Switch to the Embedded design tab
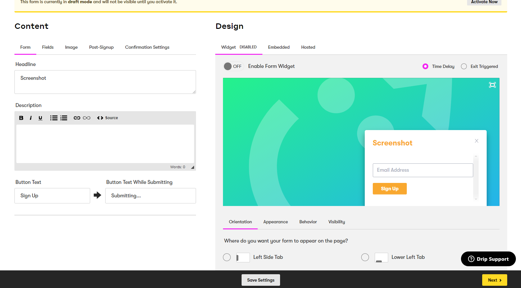521x288 pixels. coord(279,47)
